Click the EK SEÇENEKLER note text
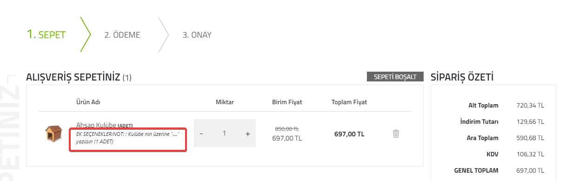This screenshot has width=565, height=181. pos(128,137)
